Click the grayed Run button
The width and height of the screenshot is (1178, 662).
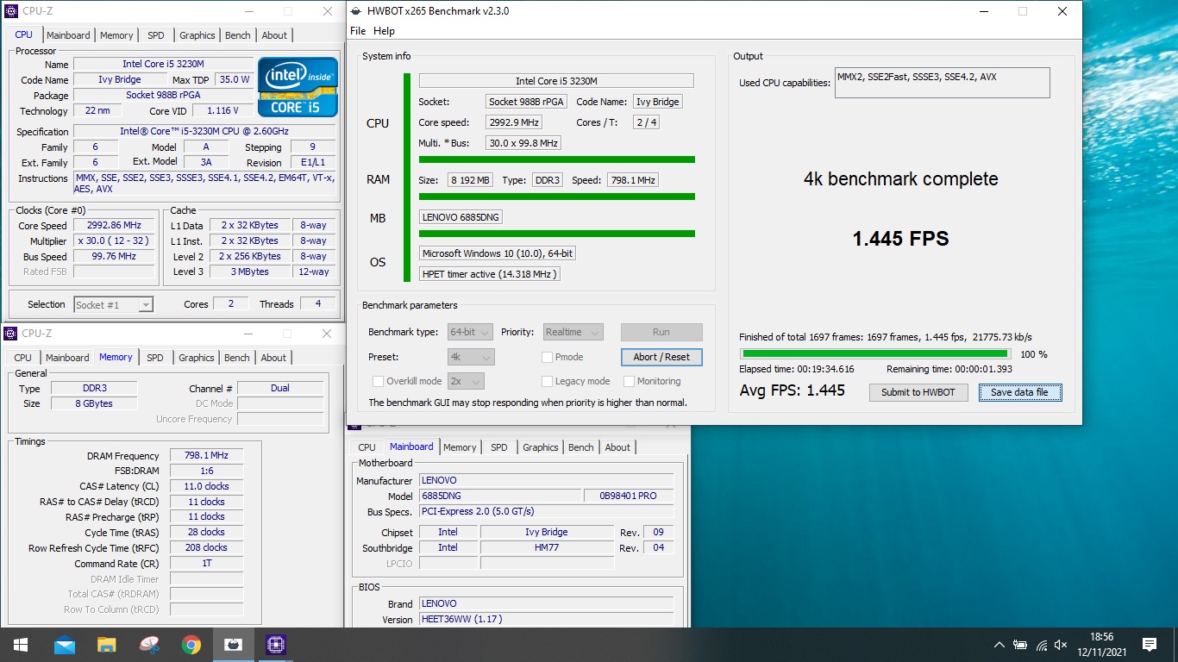click(x=661, y=332)
